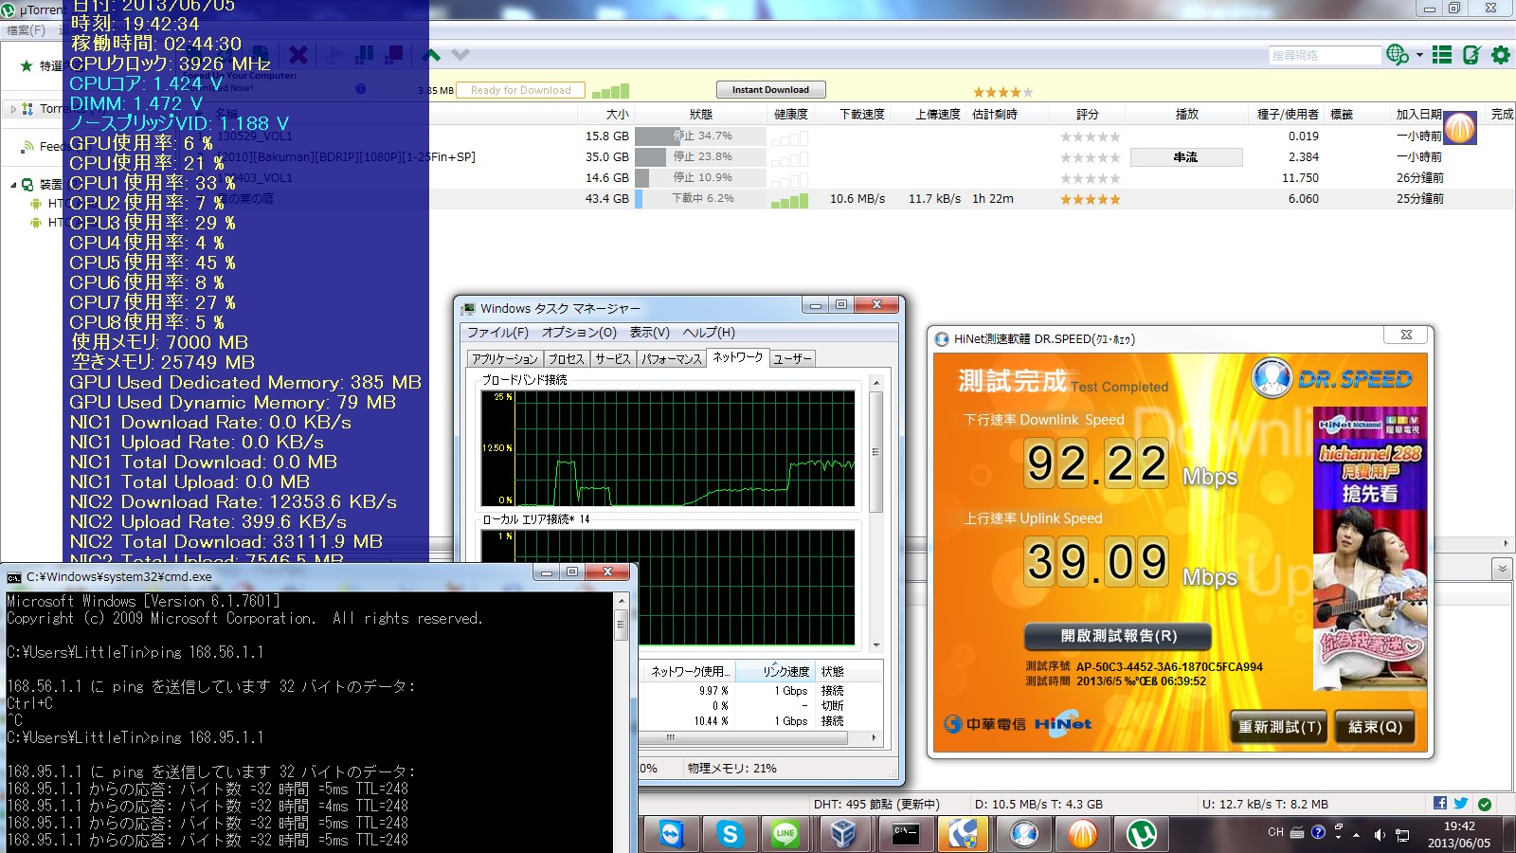Sort torrents by 大小 column header
This screenshot has width=1516, height=853.
coord(617,114)
